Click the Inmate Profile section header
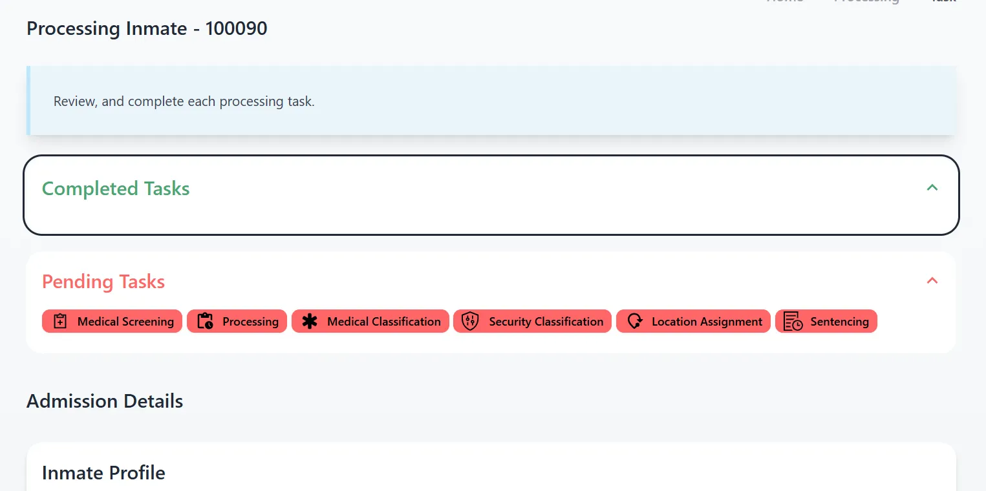Screen dimensions: 986x491 [x=103, y=472]
